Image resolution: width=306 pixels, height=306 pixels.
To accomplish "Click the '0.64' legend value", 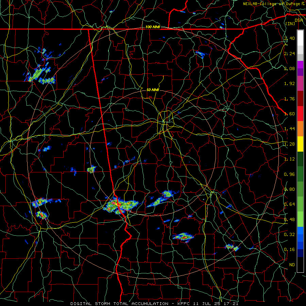I will pos(289,204).
